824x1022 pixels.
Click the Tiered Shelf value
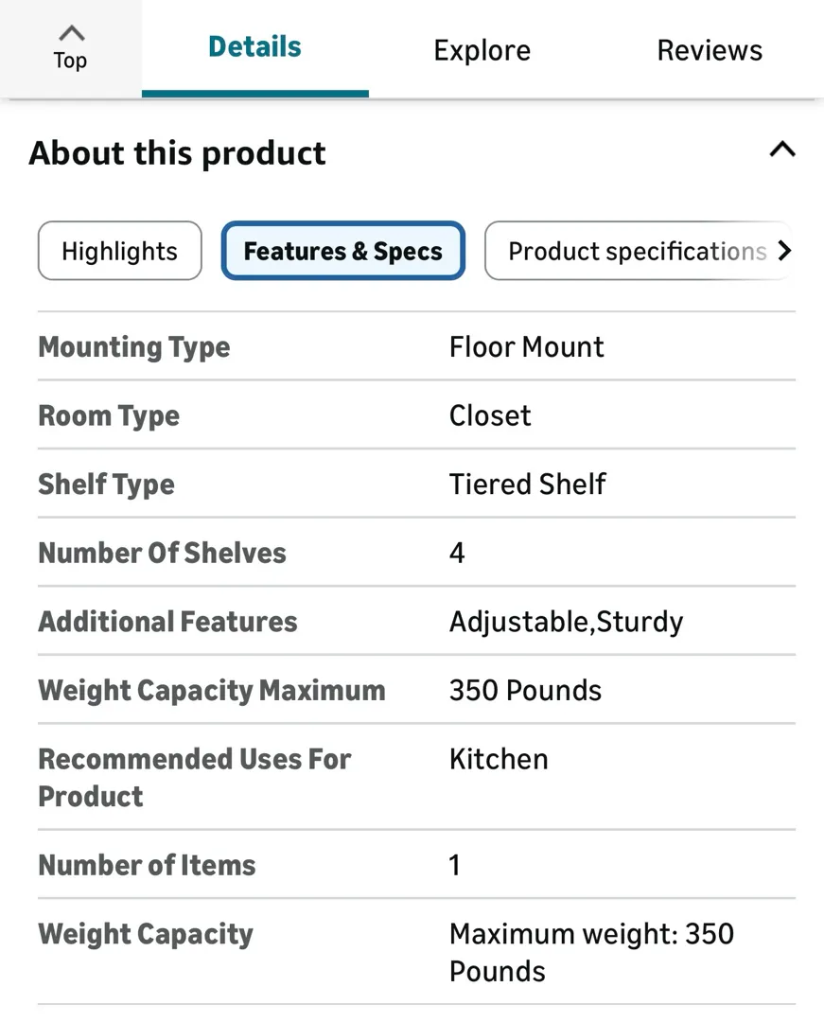(x=527, y=485)
